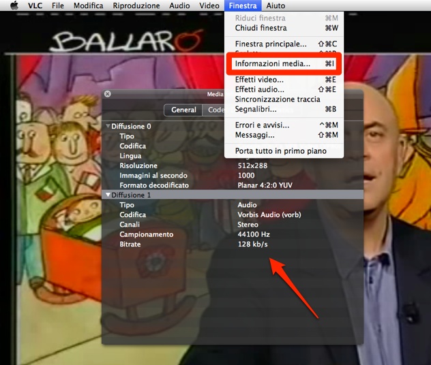Viewport: 431px width, 365px height.
Task: Select Vorbis Audio (vorb) value
Action: click(x=269, y=215)
